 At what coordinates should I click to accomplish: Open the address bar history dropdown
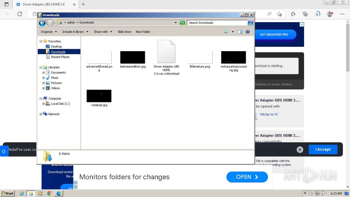click(x=176, y=23)
